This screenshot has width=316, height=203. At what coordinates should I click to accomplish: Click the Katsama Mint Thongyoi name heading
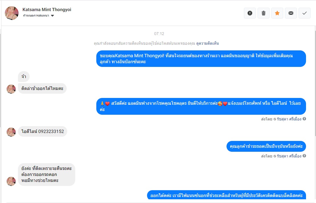click(47, 9)
